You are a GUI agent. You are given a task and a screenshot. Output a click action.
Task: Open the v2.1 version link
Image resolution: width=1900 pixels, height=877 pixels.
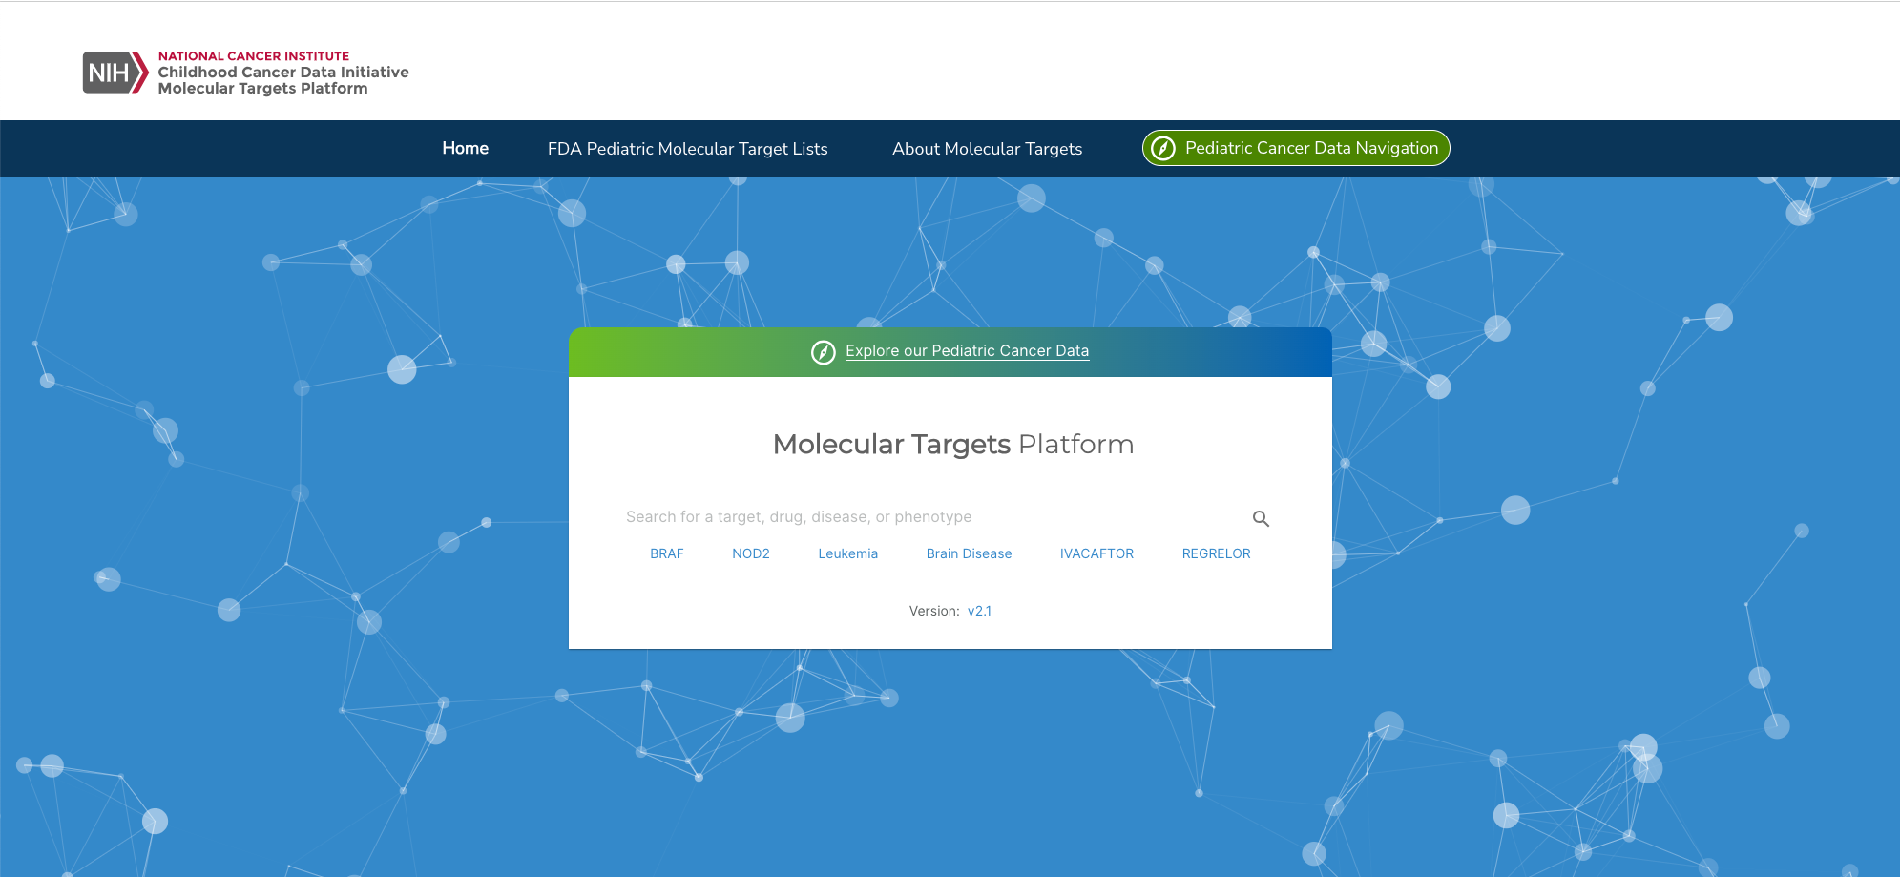click(980, 611)
